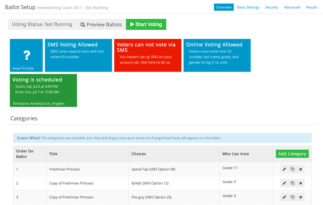The image size is (323, 205).
Task: Click 'Homecoming Court 2011 - Not Running' subtitle
Action: [x=73, y=8]
